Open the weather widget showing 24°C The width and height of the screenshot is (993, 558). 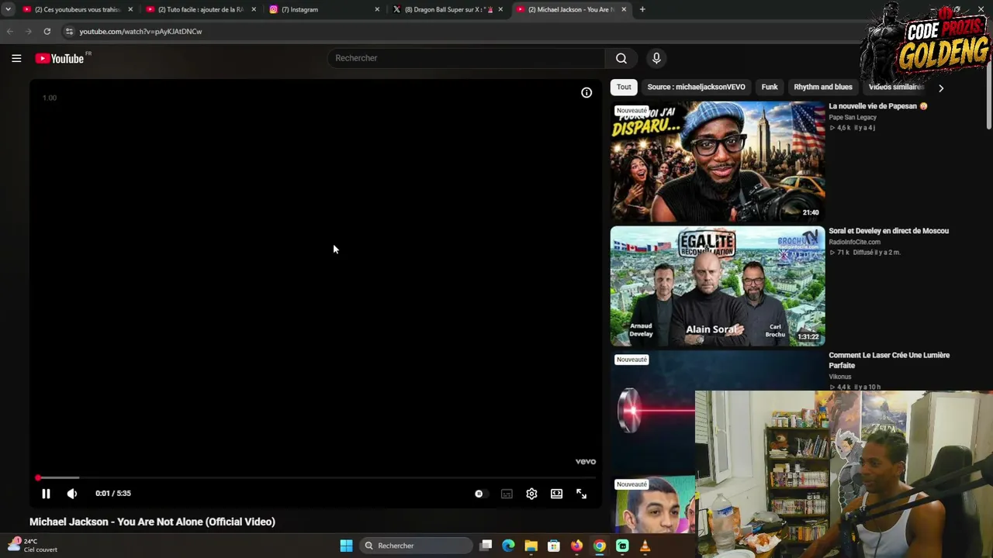31,546
